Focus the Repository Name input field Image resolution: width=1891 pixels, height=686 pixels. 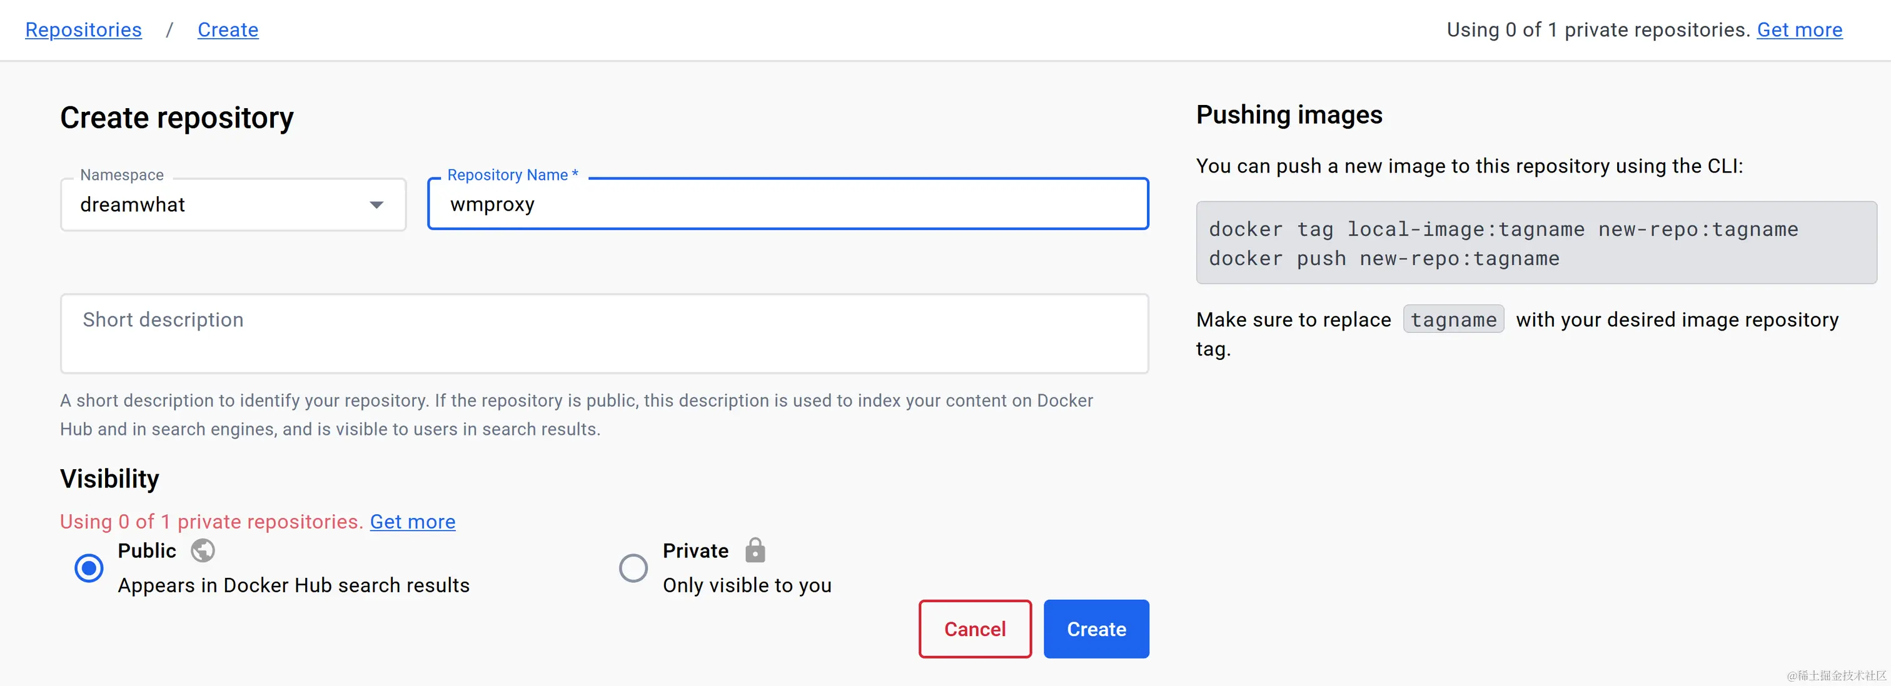[x=787, y=205]
